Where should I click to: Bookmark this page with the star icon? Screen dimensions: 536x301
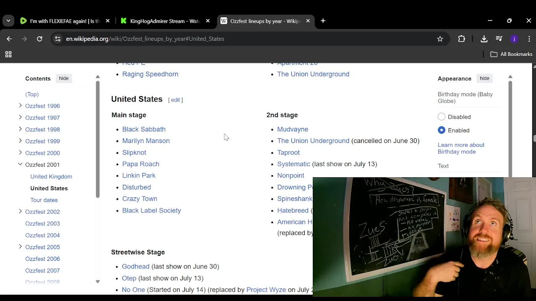440,39
